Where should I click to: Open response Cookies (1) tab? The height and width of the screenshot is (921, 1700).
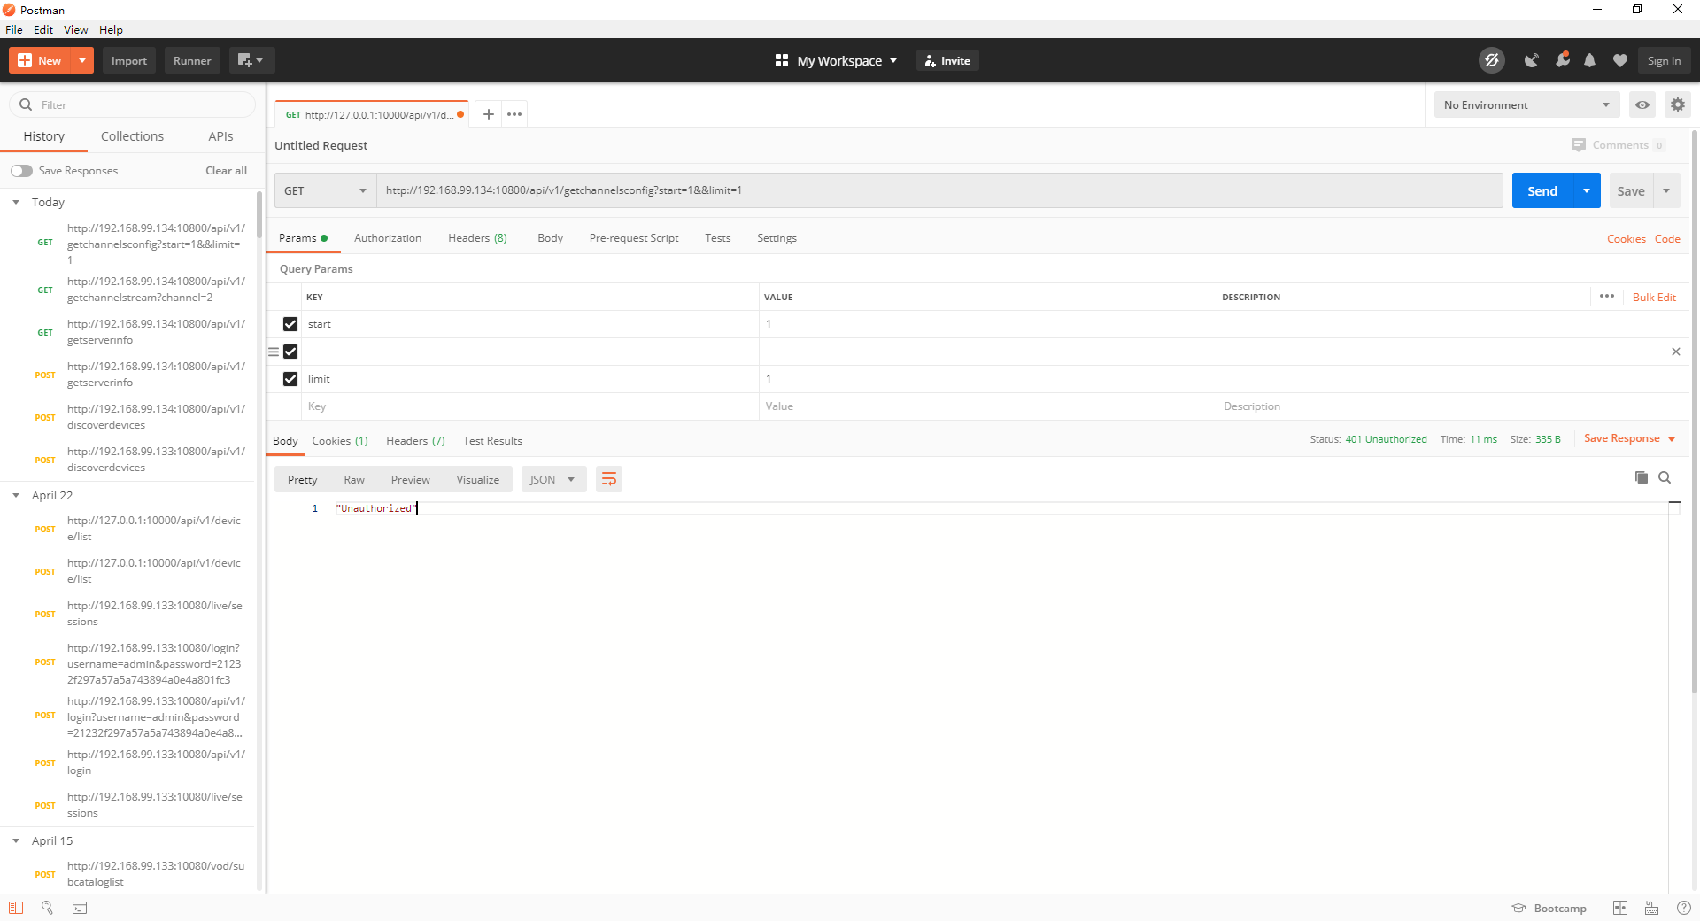click(x=340, y=440)
